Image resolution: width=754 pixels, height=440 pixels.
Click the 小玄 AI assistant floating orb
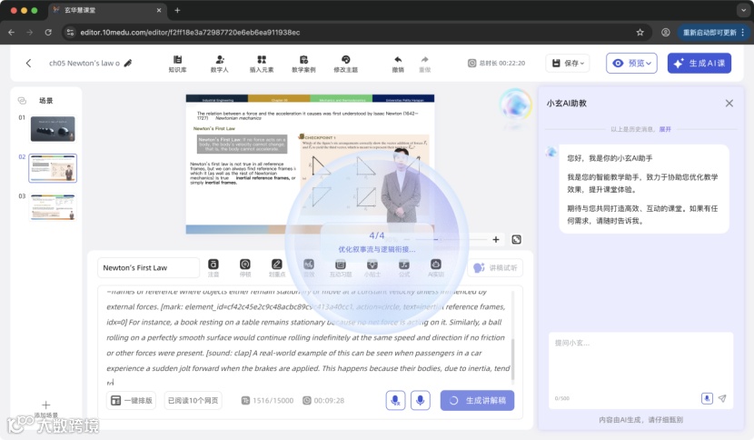click(515, 105)
